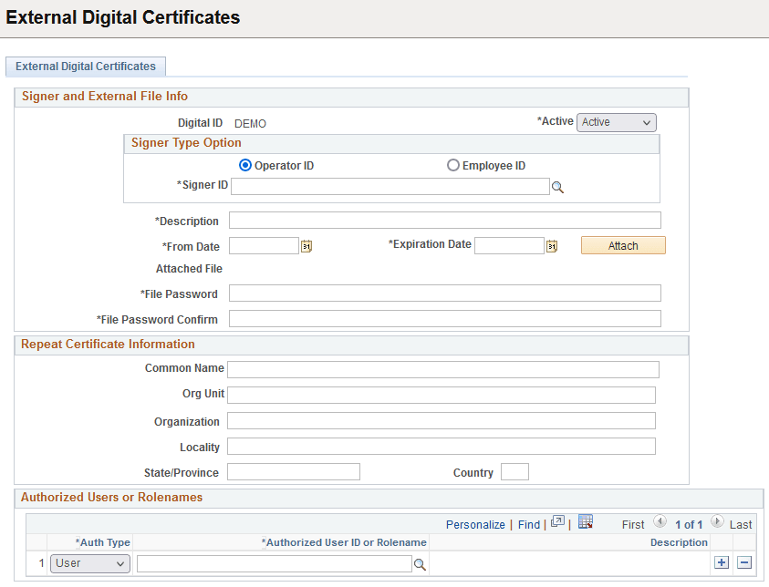Open the From Date calendar picker
The width and height of the screenshot is (769, 587).
pyautogui.click(x=307, y=245)
